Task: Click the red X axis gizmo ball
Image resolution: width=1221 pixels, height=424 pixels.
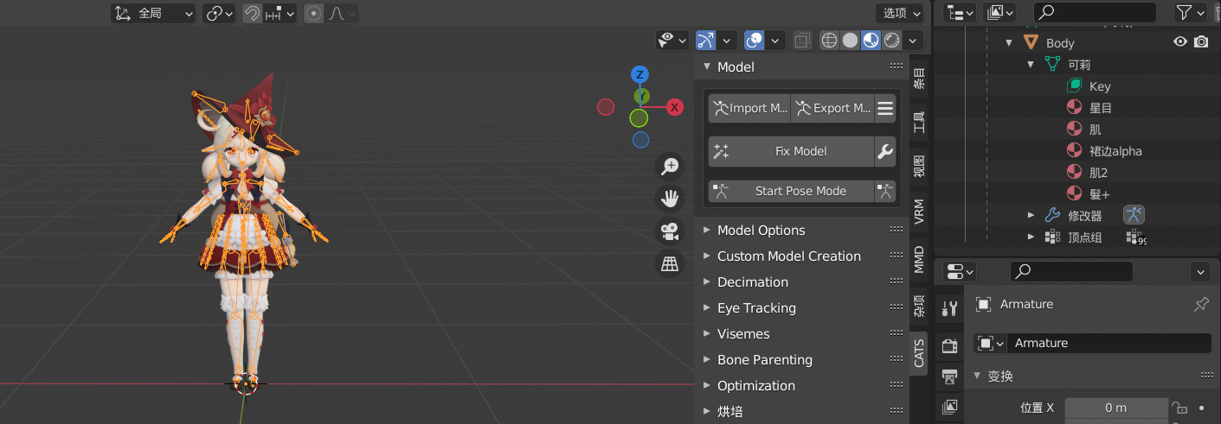Action: 675,107
